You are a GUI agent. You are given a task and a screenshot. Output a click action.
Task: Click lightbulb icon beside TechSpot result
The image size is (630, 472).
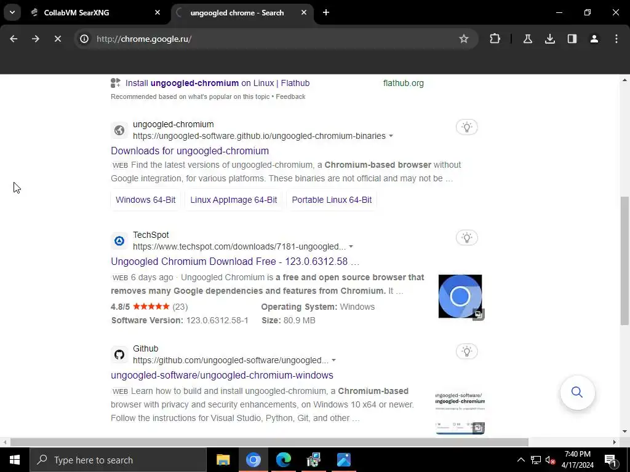point(466,238)
